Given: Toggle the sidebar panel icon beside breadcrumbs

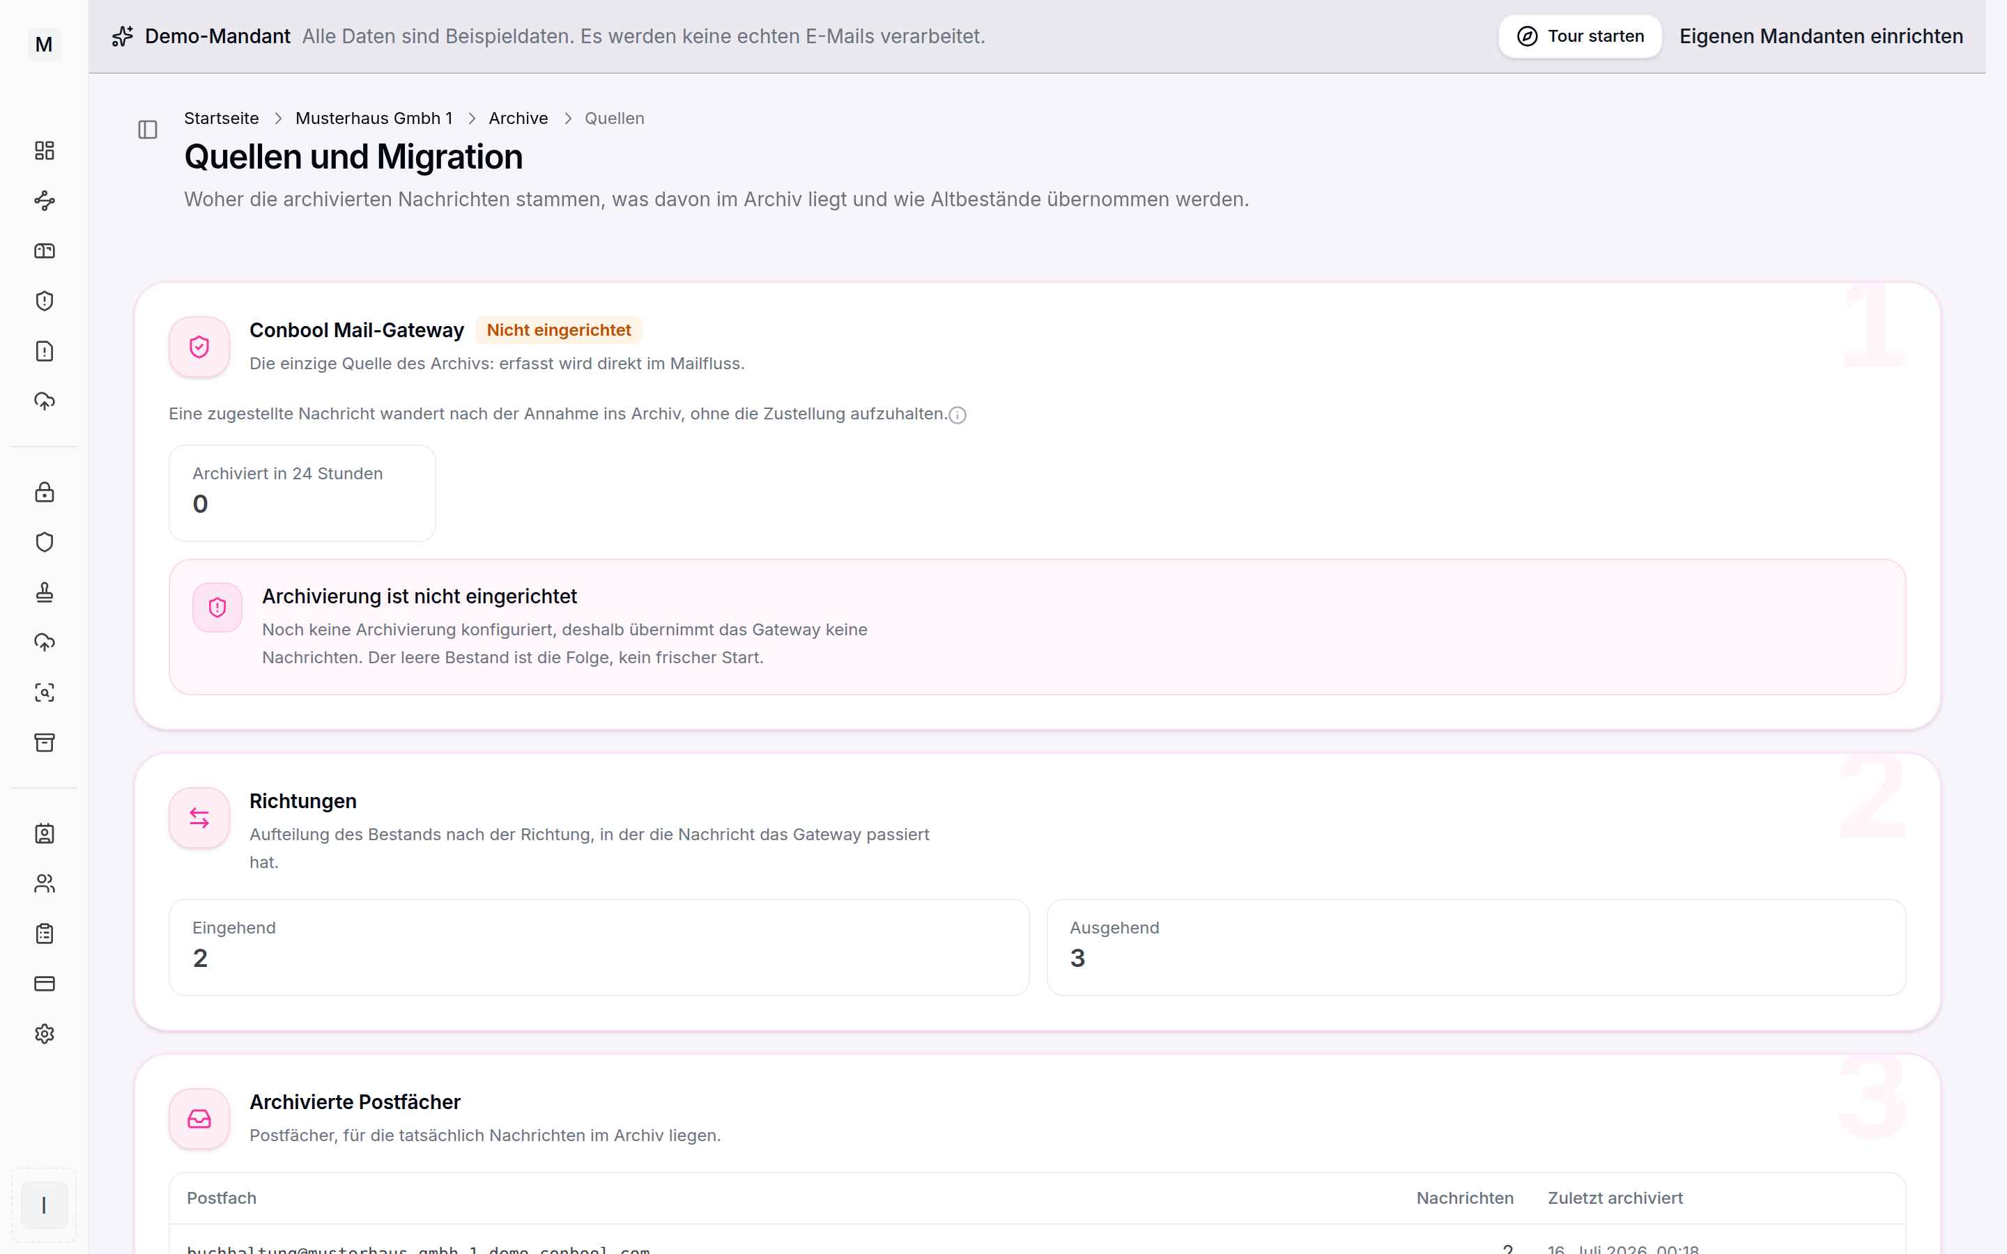Looking at the screenshot, I should click(x=148, y=130).
